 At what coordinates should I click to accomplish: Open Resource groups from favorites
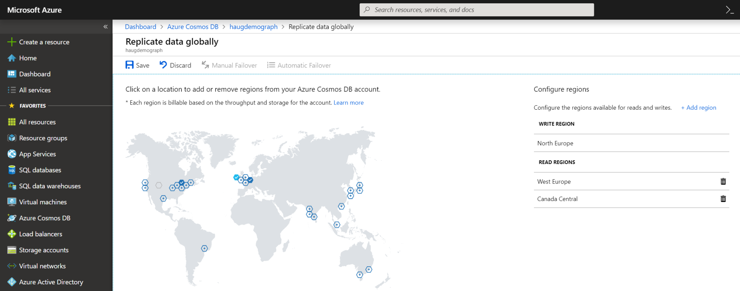pyautogui.click(x=43, y=138)
